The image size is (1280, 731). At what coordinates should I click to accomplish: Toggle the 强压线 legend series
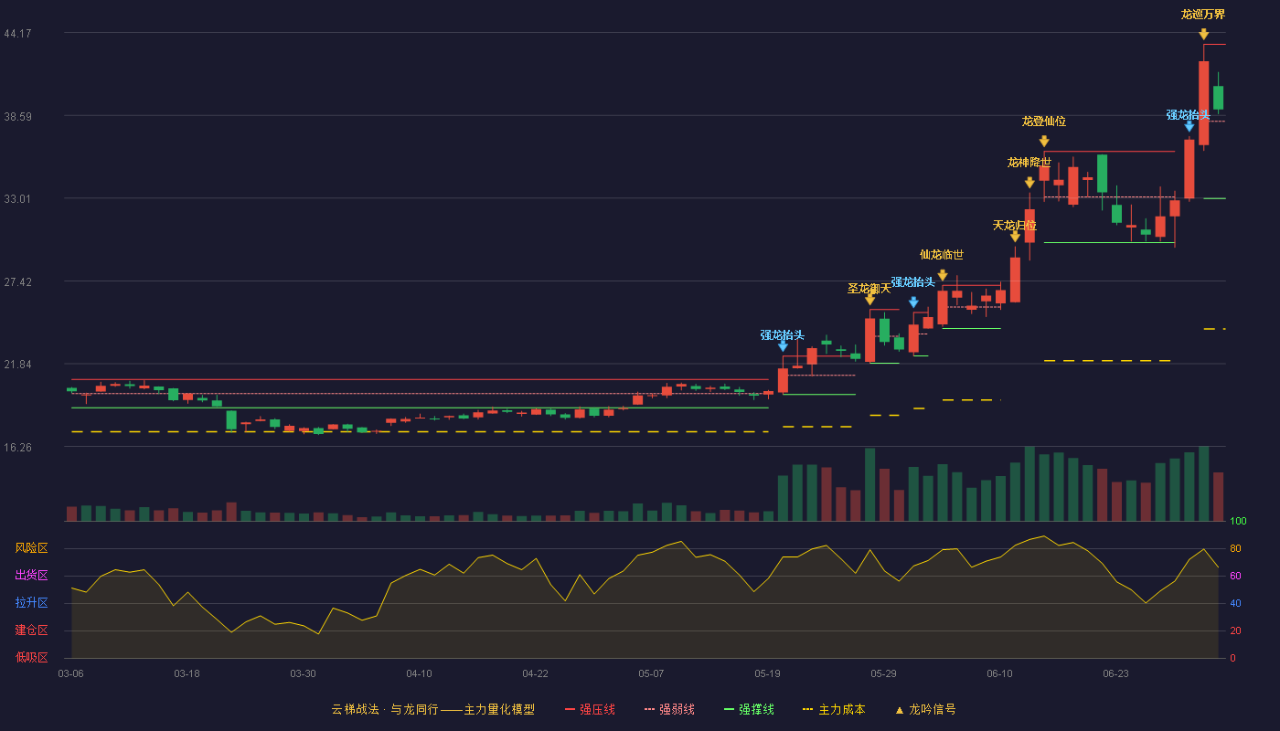pyautogui.click(x=591, y=709)
